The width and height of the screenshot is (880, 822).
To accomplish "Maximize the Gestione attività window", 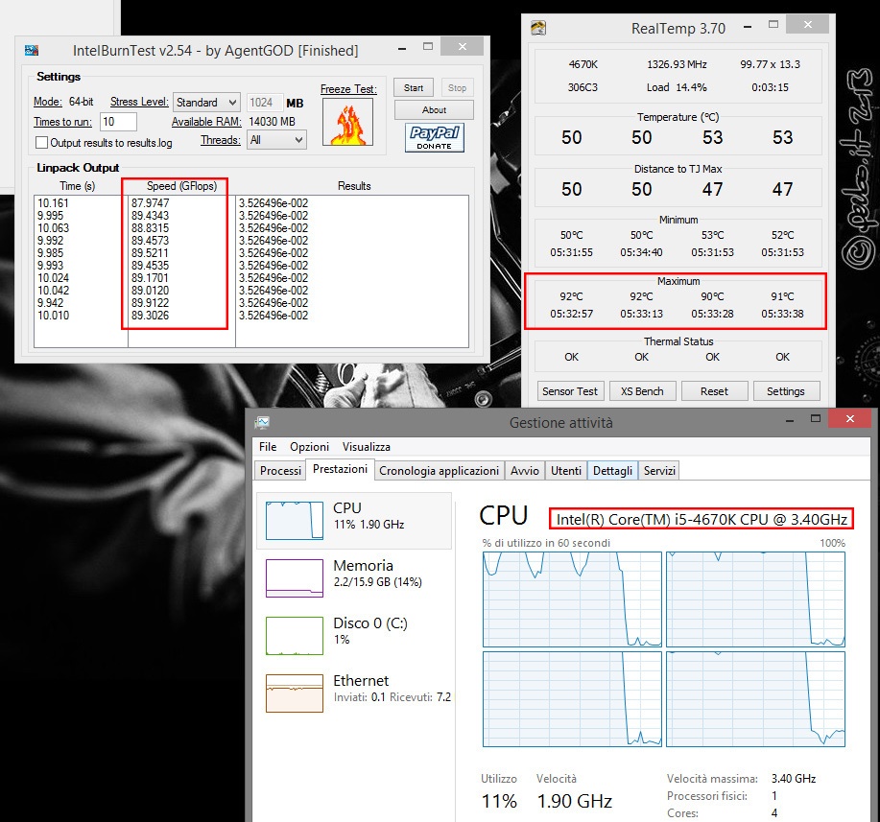I will click(x=816, y=418).
